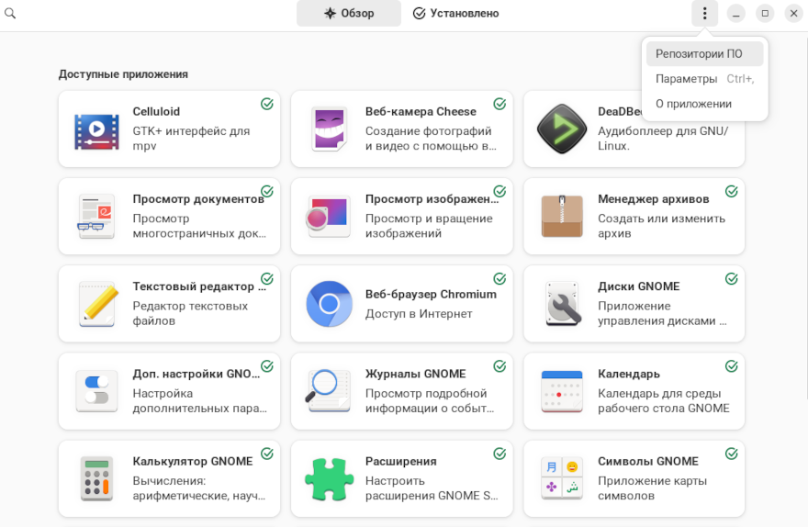Switch to the Установлено tab
Viewport: 808px width, 527px height.
pos(455,13)
